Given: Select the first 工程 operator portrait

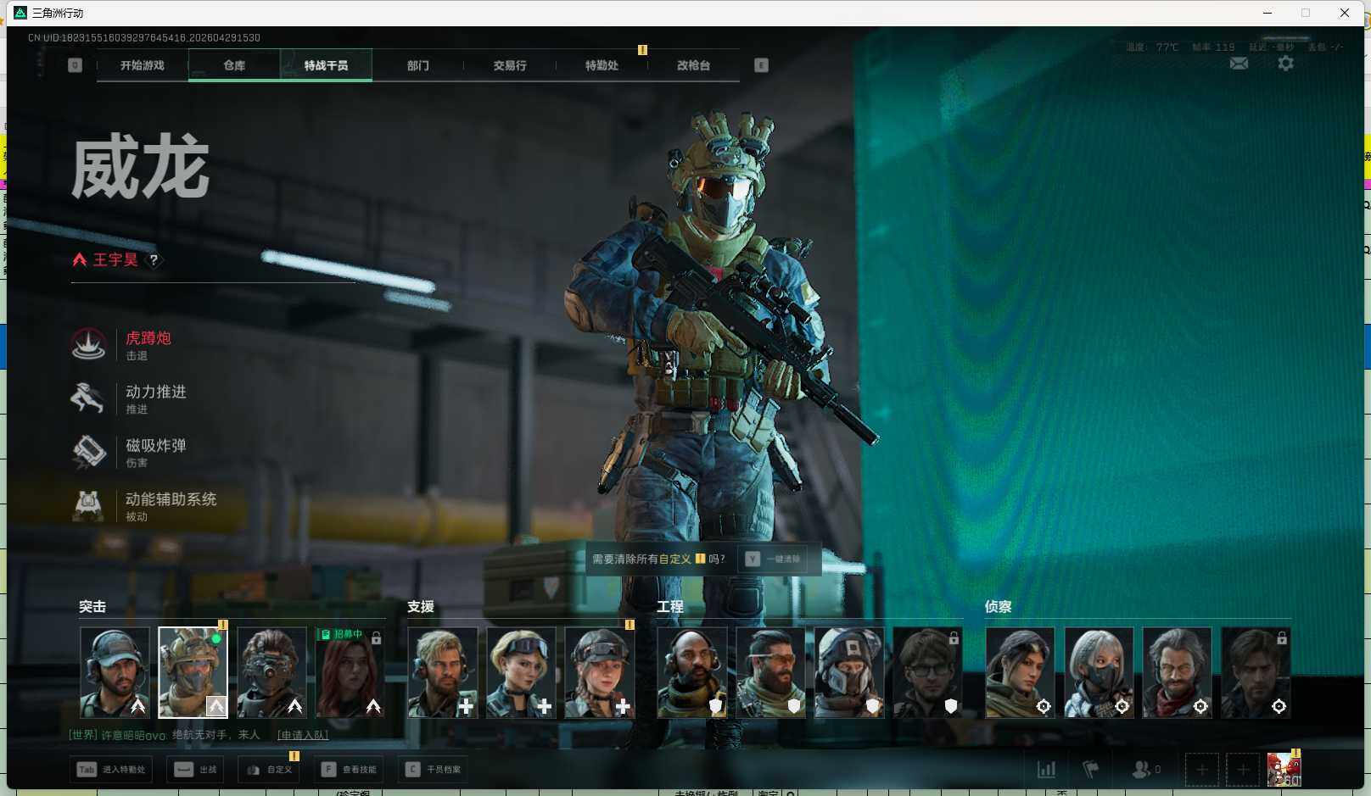Looking at the screenshot, I should (x=692, y=672).
